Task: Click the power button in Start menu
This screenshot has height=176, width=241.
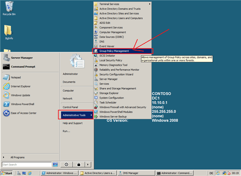Action: [67, 165]
